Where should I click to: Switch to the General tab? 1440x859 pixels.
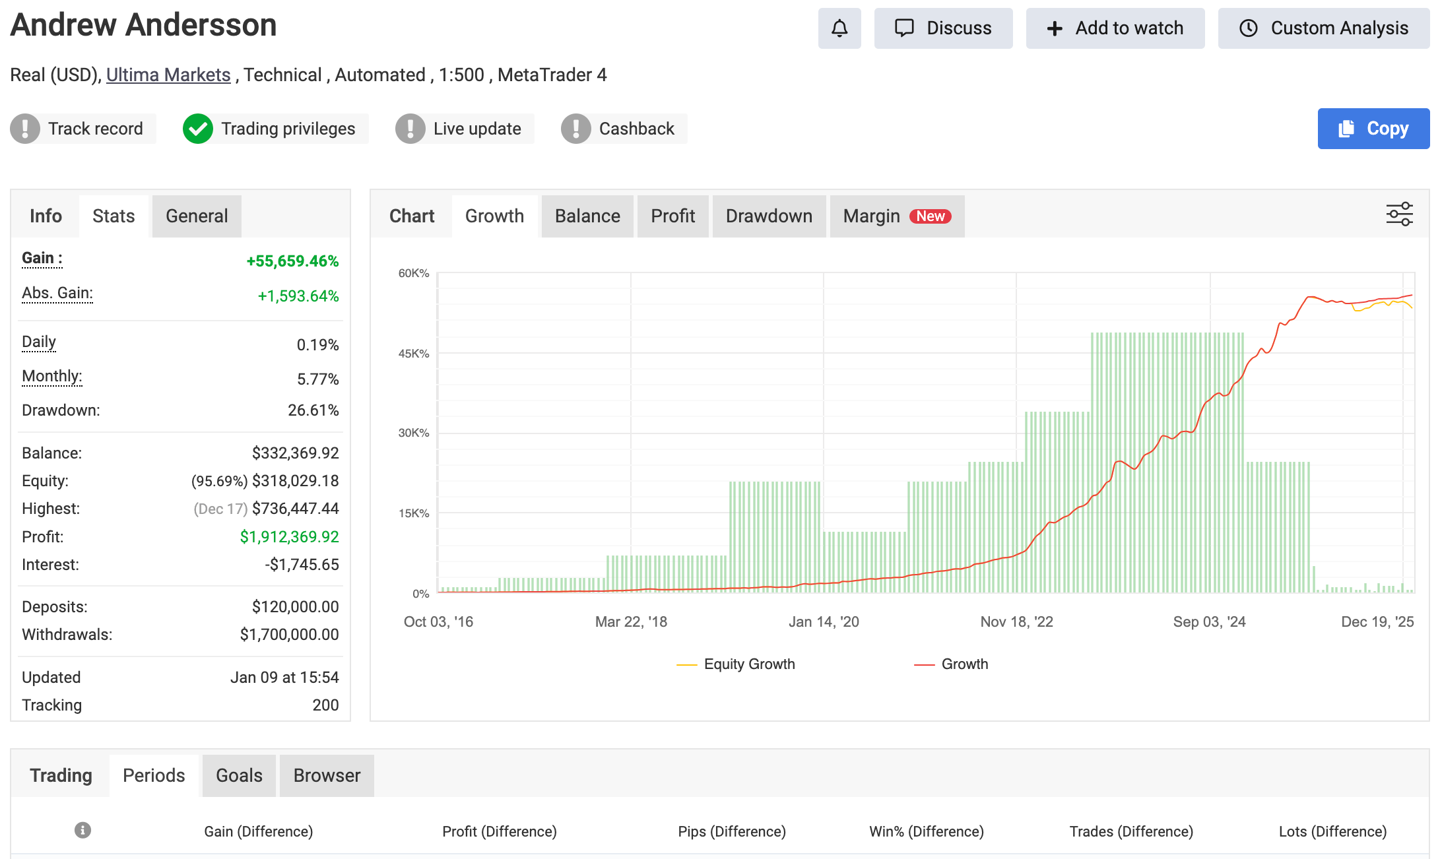[x=197, y=216]
